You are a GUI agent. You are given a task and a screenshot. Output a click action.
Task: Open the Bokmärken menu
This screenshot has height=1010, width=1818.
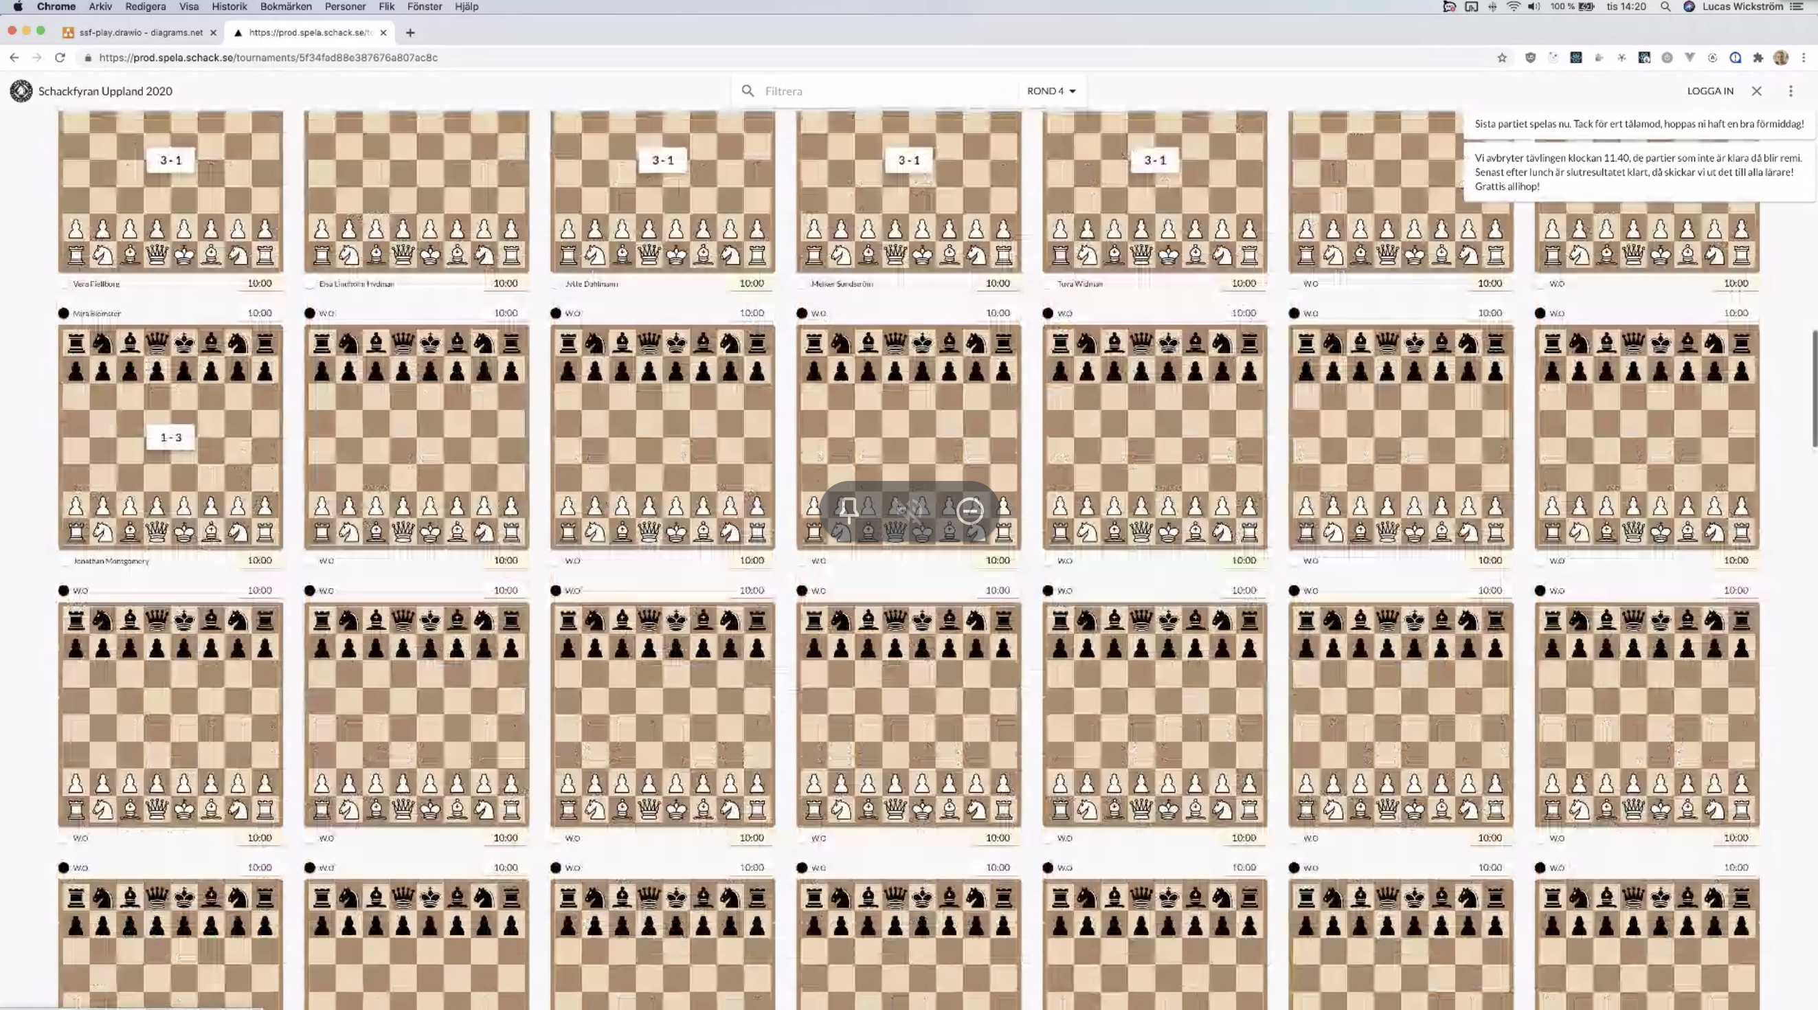point(286,6)
